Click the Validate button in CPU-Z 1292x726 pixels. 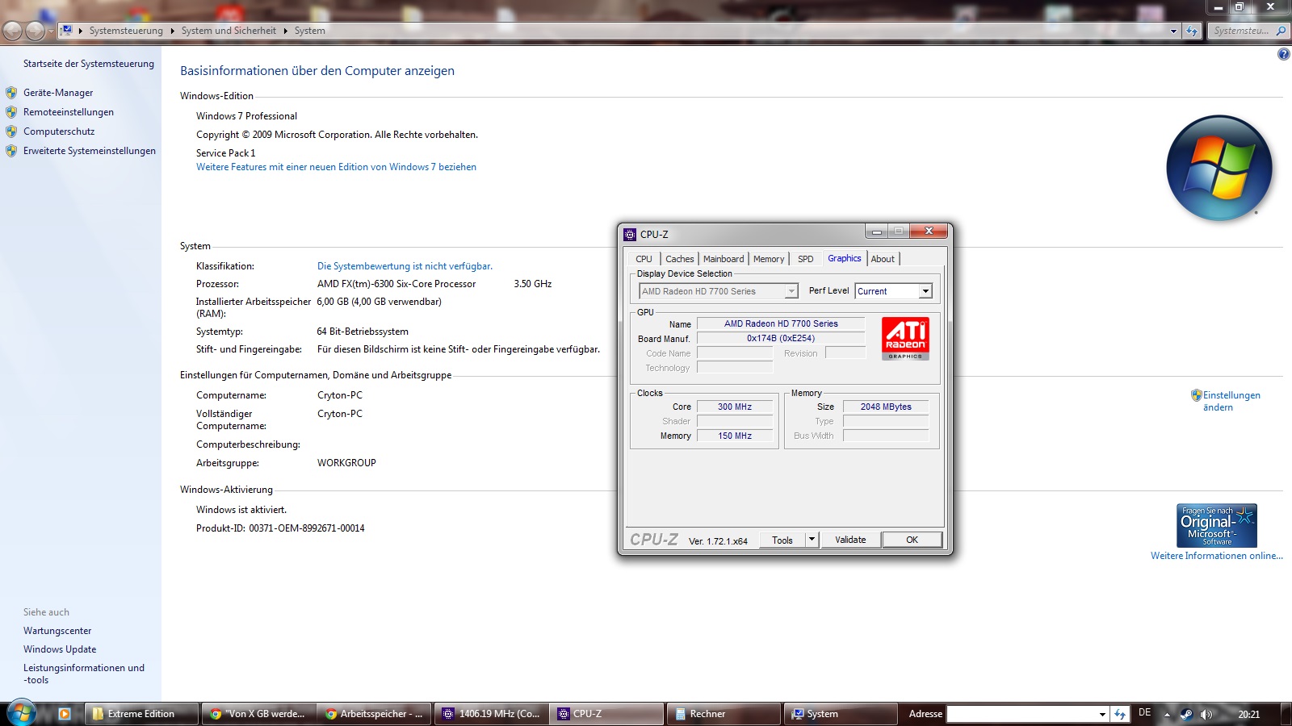850,540
